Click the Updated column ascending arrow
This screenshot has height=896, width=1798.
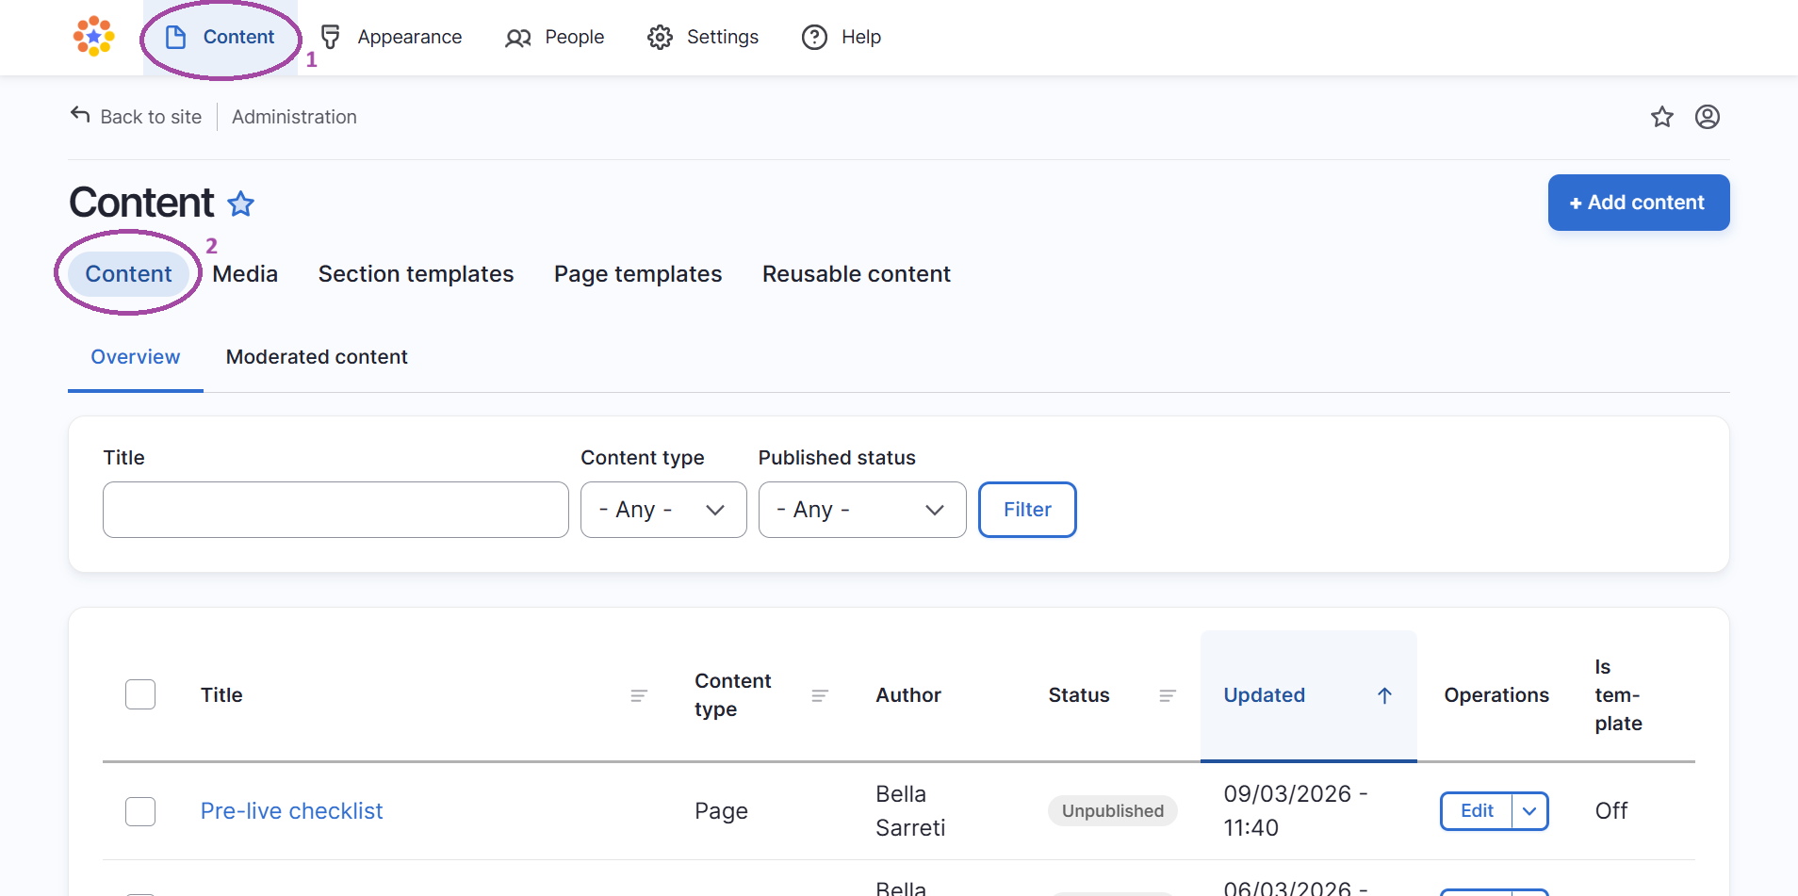(1384, 695)
